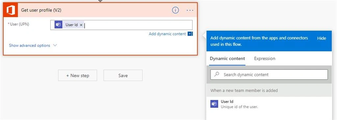
Task: Click the 'When a new team member is added' header
Action: [269, 90]
